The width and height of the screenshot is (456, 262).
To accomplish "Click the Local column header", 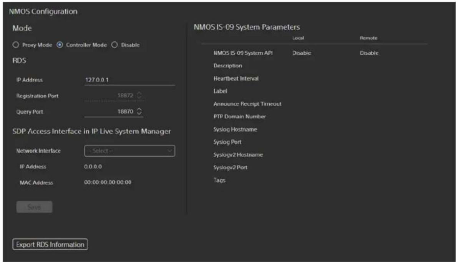I will pyautogui.click(x=298, y=38).
